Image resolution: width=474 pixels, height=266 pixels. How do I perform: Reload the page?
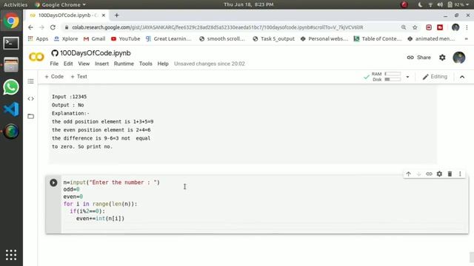point(53,27)
